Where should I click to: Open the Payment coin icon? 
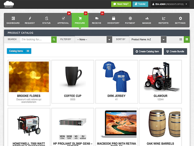click(x=130, y=18)
